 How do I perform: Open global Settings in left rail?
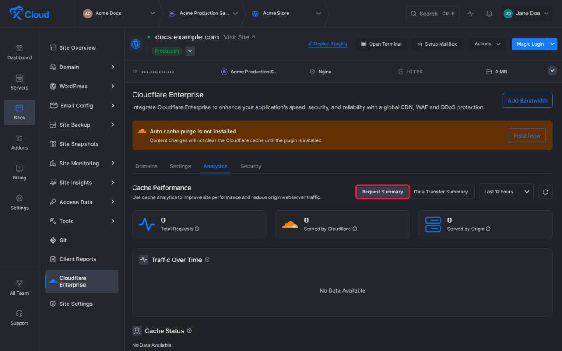19,202
